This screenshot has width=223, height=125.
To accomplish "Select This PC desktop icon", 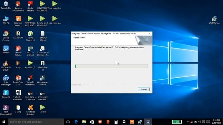I will tap(6, 20).
